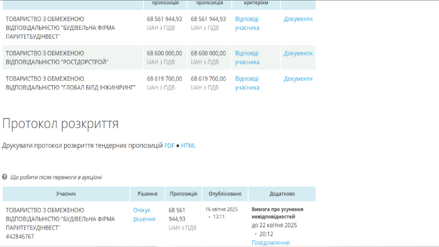Click the 'Рішення' column header
The image size is (439, 247).
[147, 194]
